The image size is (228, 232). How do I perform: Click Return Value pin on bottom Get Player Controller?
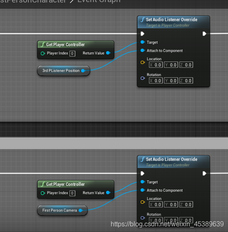coord(108,193)
